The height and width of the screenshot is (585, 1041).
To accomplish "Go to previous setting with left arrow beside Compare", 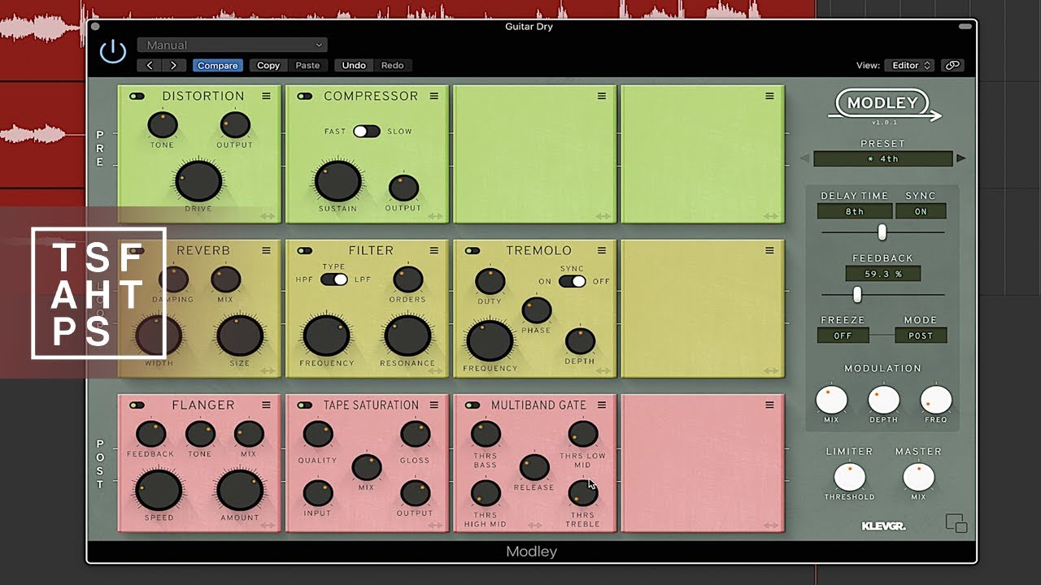I will tap(150, 66).
